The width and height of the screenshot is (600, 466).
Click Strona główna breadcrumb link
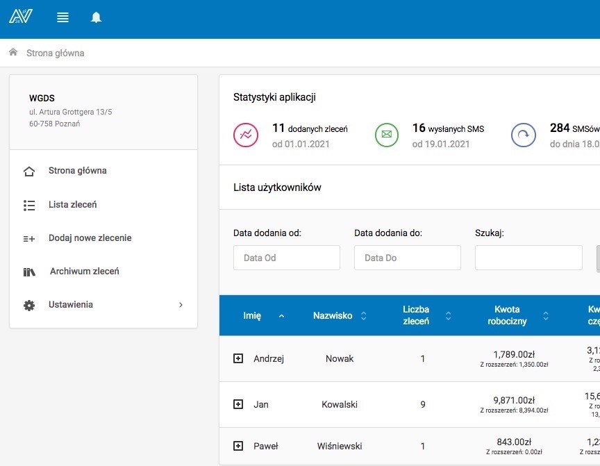point(56,53)
